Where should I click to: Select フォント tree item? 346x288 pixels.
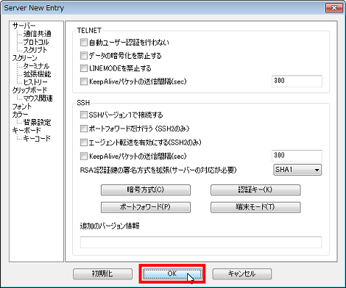22,107
